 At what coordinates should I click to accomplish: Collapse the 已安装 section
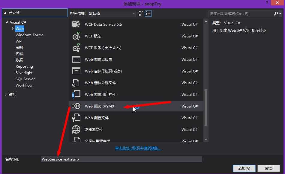(5, 13)
